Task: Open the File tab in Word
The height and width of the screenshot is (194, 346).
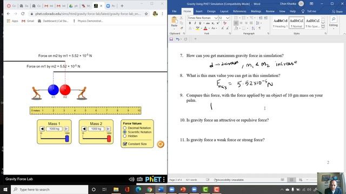Action: pyautogui.click(x=174, y=11)
